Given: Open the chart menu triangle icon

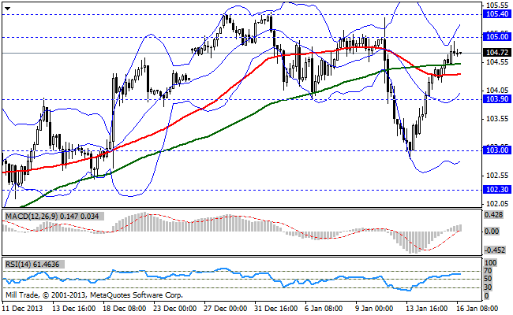Looking at the screenshot, I should [8, 9].
